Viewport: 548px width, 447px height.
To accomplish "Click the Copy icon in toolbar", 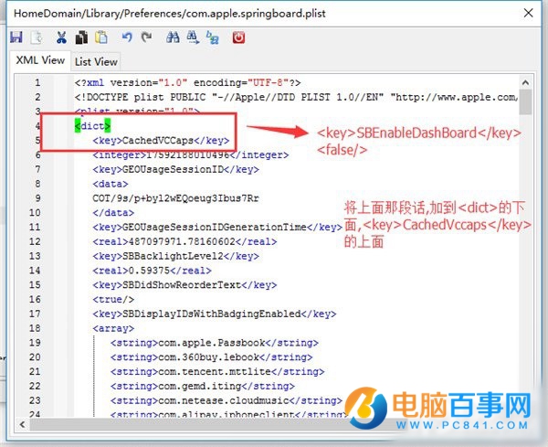I will point(81,37).
